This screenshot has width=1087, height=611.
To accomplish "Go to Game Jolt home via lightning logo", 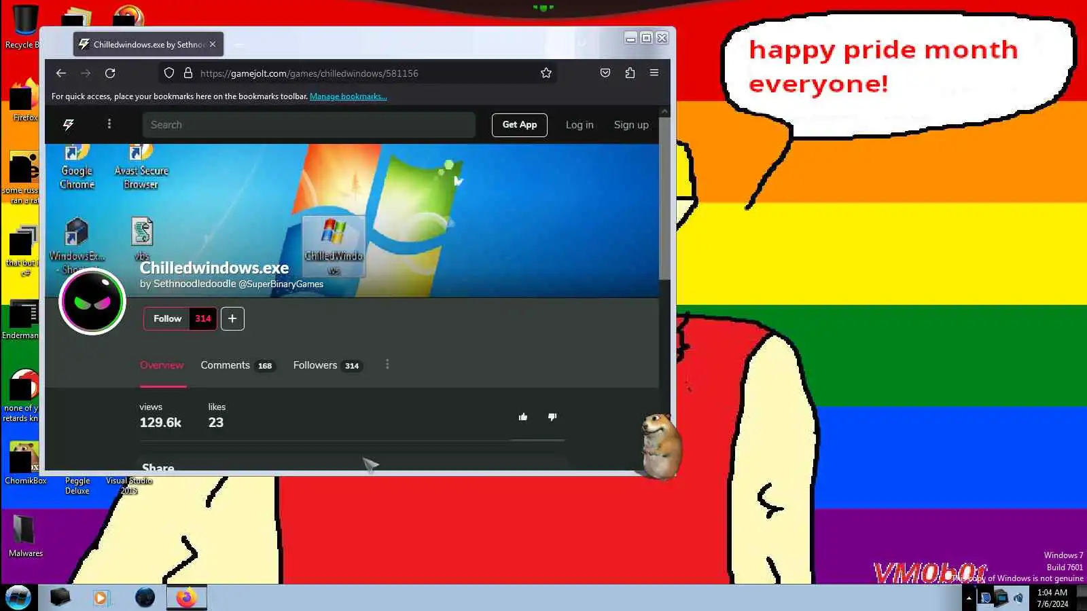I will click(69, 125).
